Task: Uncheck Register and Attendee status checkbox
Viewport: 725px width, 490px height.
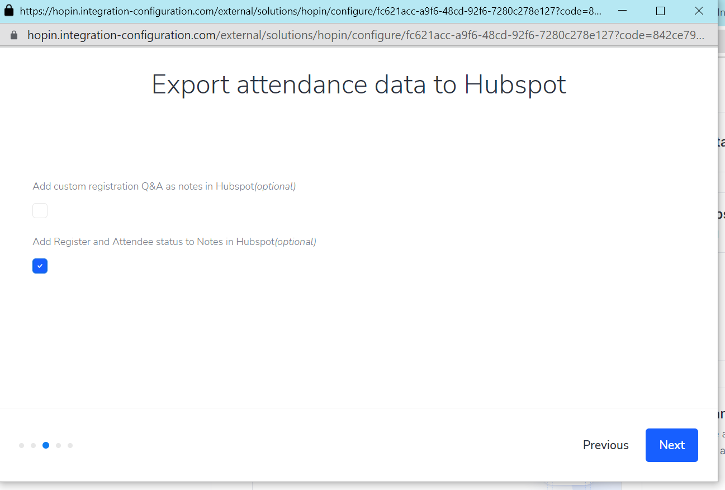Action: click(x=40, y=266)
